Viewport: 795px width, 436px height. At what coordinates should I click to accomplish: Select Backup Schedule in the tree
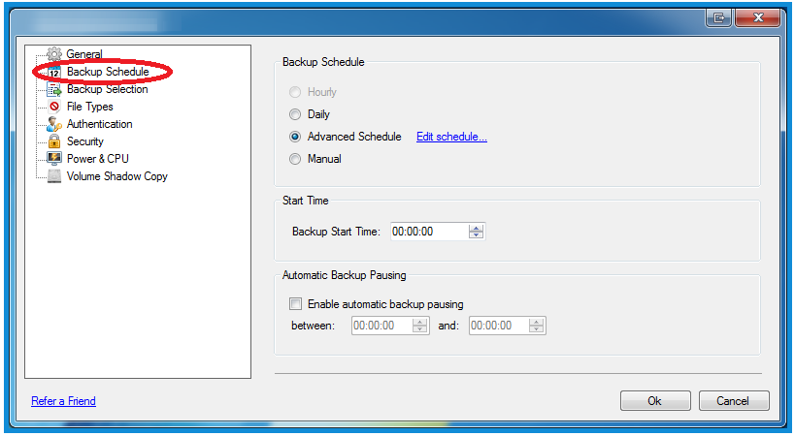click(108, 72)
